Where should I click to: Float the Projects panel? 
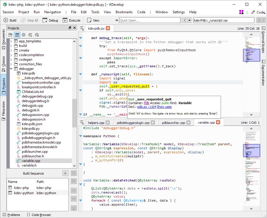click(x=70, y=28)
